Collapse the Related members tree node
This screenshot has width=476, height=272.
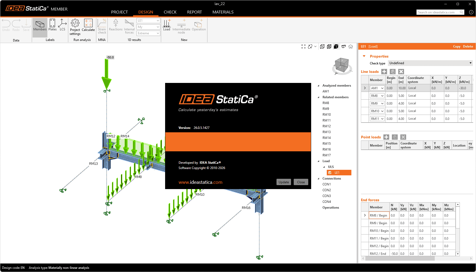point(319,97)
